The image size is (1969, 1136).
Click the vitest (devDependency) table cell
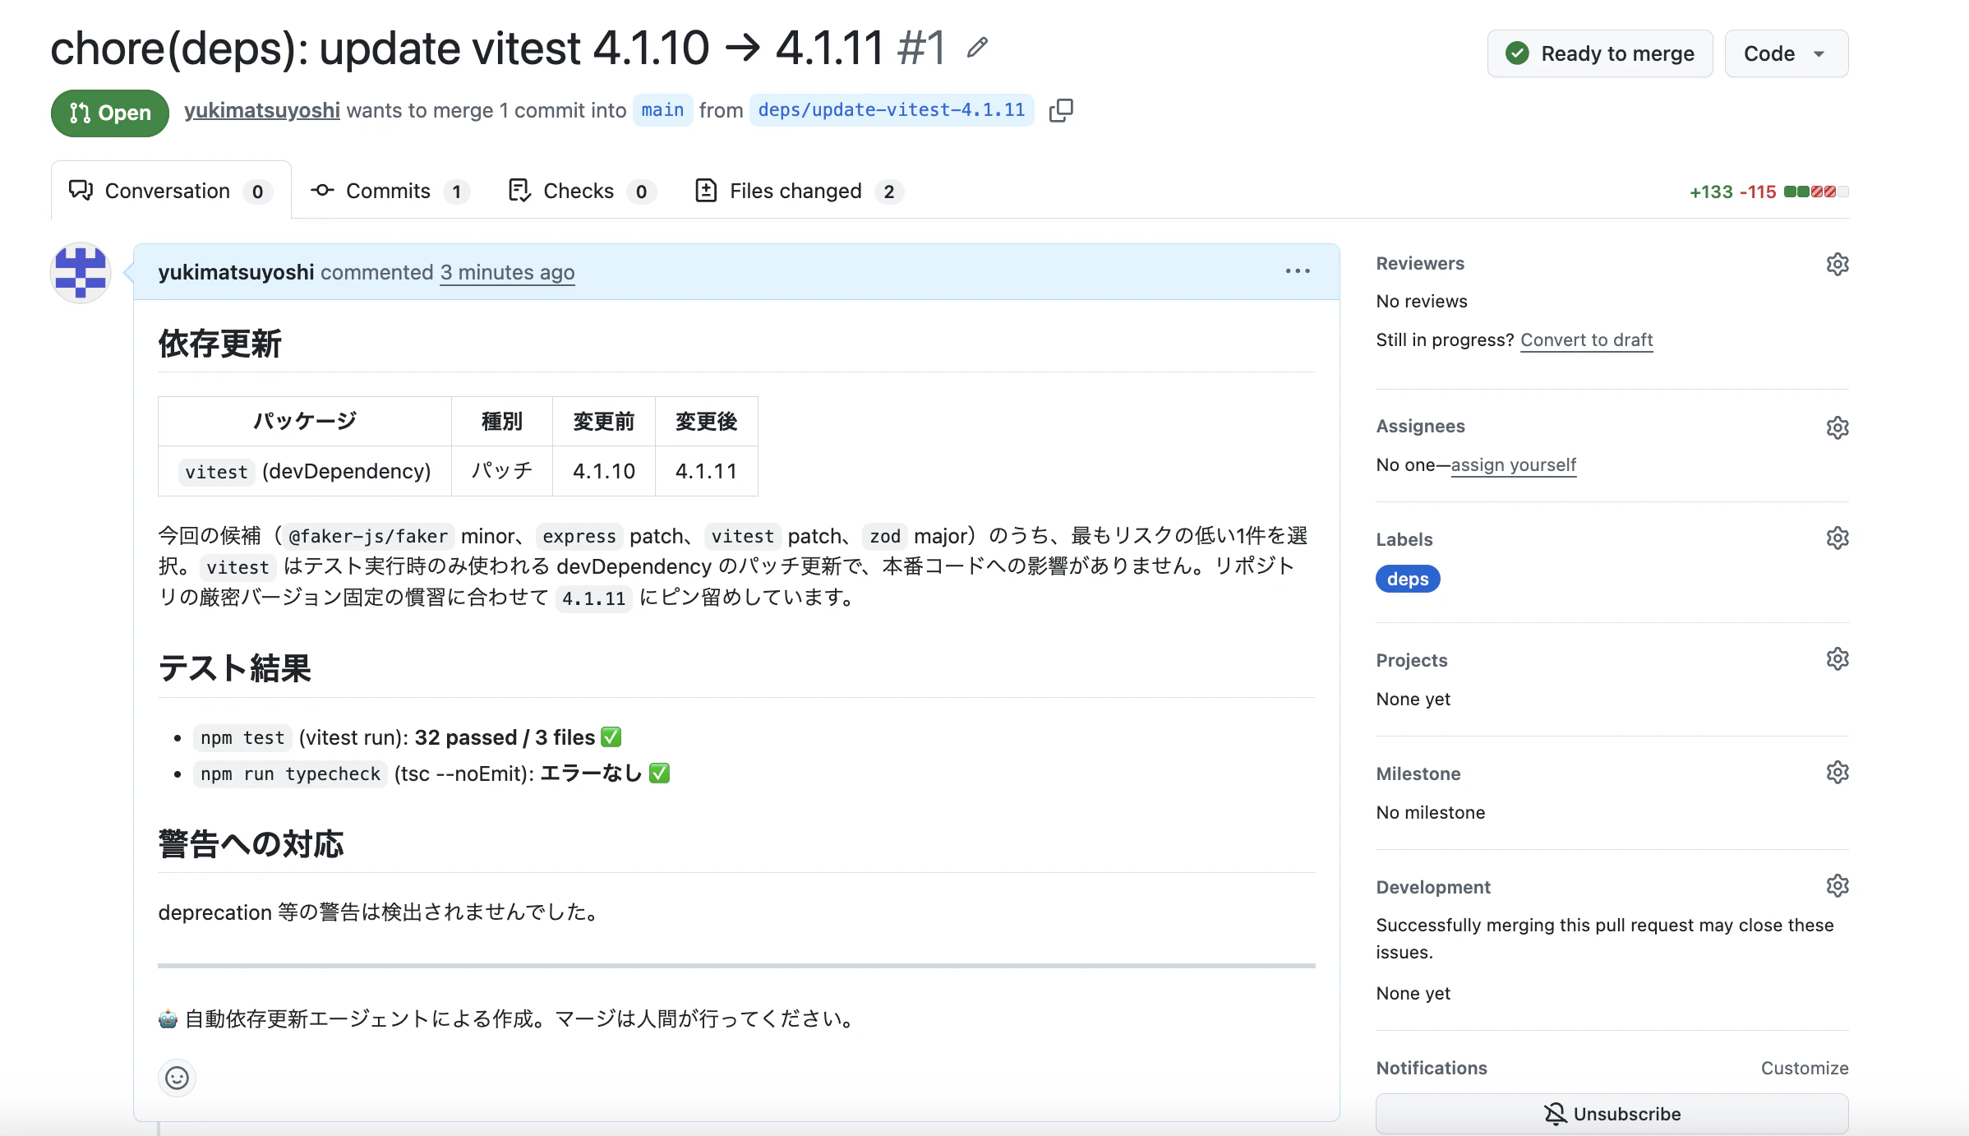pyautogui.click(x=305, y=471)
